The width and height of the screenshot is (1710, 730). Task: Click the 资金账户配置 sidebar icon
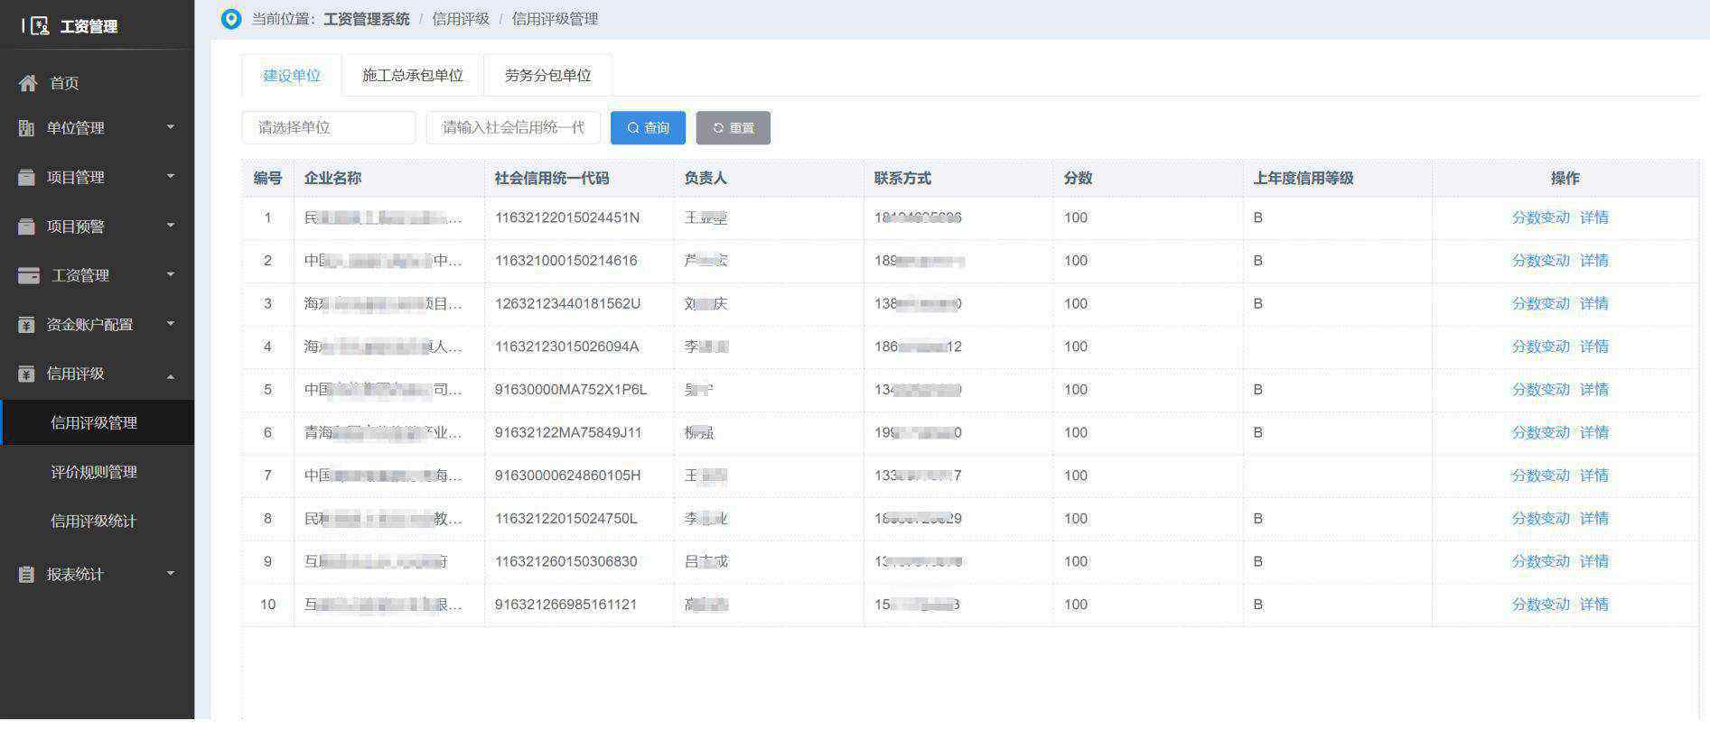(x=26, y=325)
